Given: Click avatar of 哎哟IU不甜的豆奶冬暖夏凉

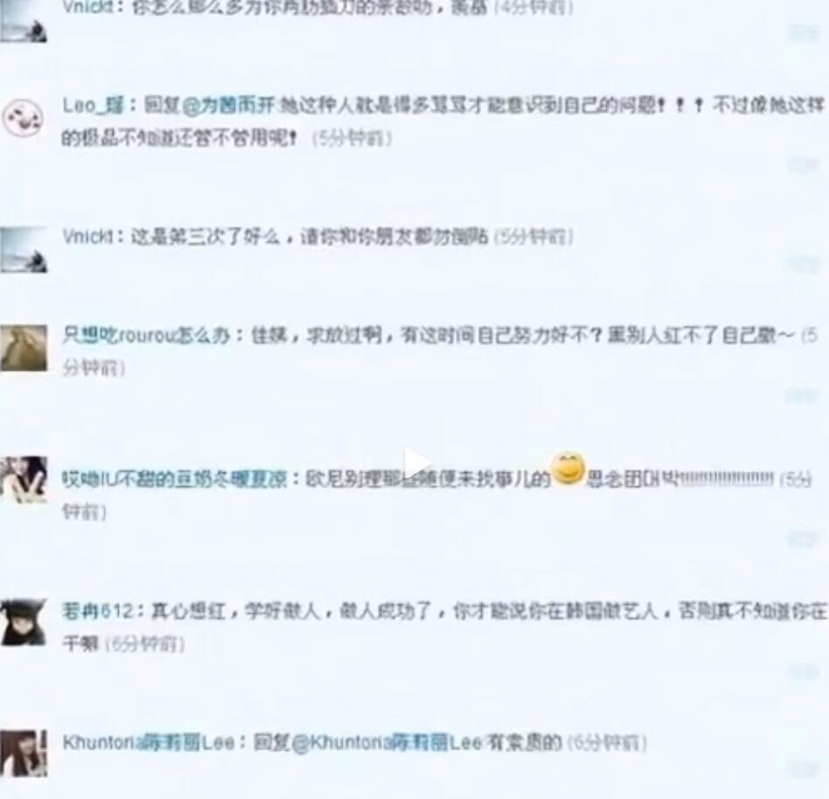Looking at the screenshot, I should click(x=24, y=479).
